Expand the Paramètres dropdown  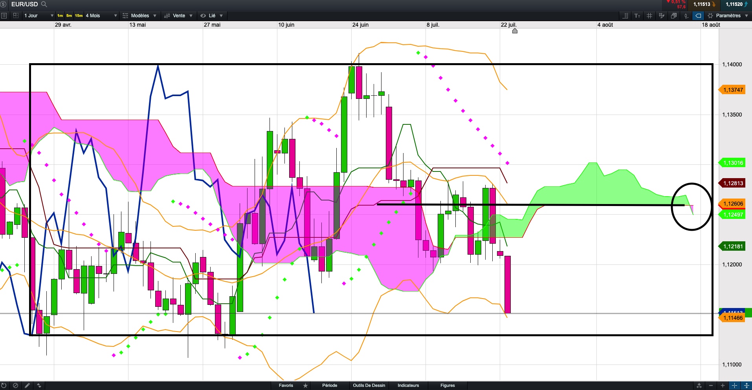pos(728,16)
